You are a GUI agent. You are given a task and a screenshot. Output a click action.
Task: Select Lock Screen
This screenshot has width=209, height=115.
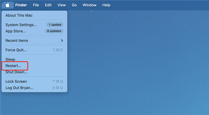click(16, 81)
